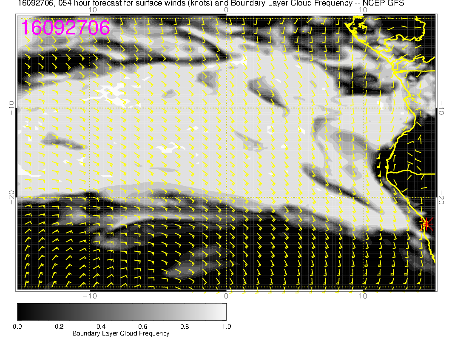The width and height of the screenshot is (449, 347).
Task: Click the 0 longitude label on the bottom axis
Action: (226, 296)
